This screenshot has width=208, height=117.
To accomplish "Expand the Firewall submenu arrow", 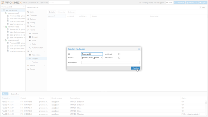I will point(45,66).
